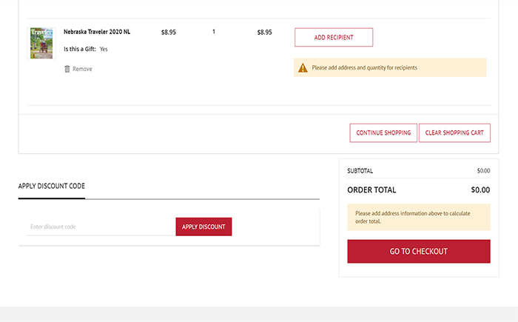
Task: Click the CONTINUE SHOPPING button
Action: coord(383,133)
